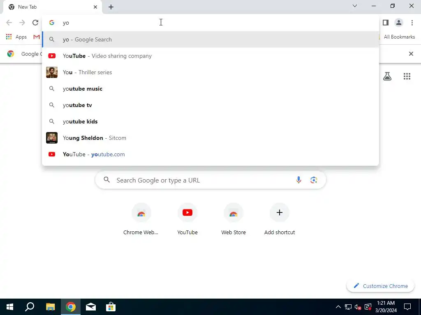Click the Add shortcut tile

tap(280, 220)
